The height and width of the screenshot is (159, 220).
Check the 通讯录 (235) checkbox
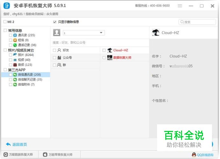click(x=10, y=35)
